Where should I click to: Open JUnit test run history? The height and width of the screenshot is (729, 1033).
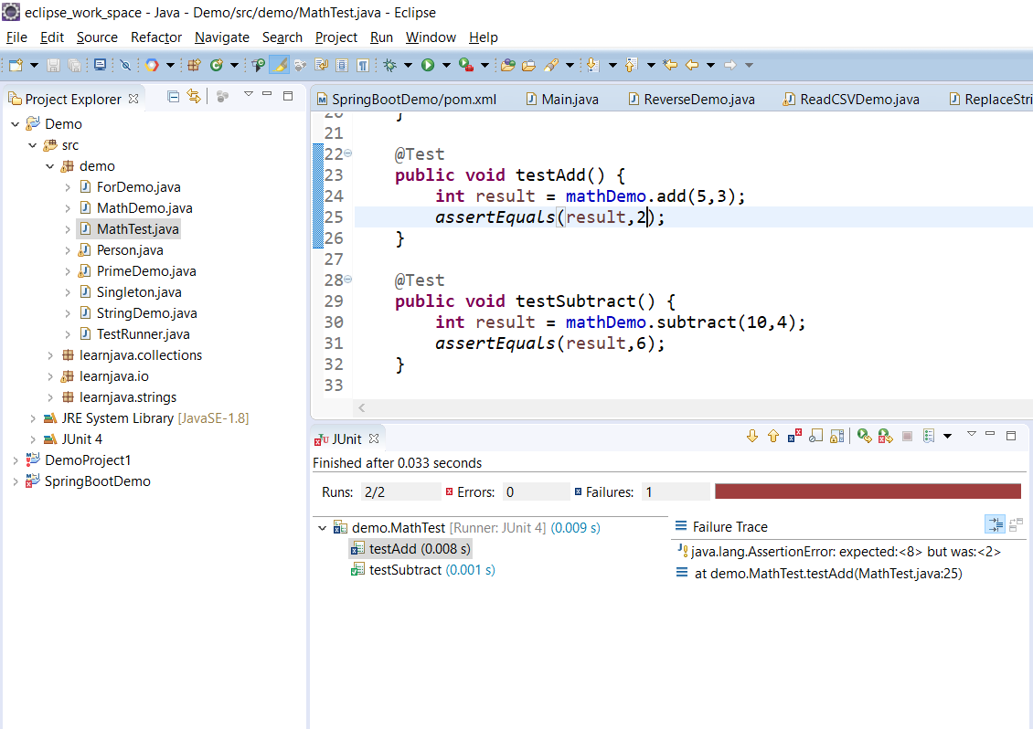(x=929, y=437)
